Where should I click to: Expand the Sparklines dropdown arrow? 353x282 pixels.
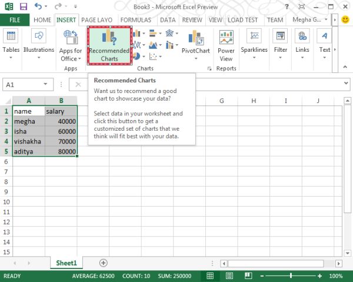coord(254,58)
